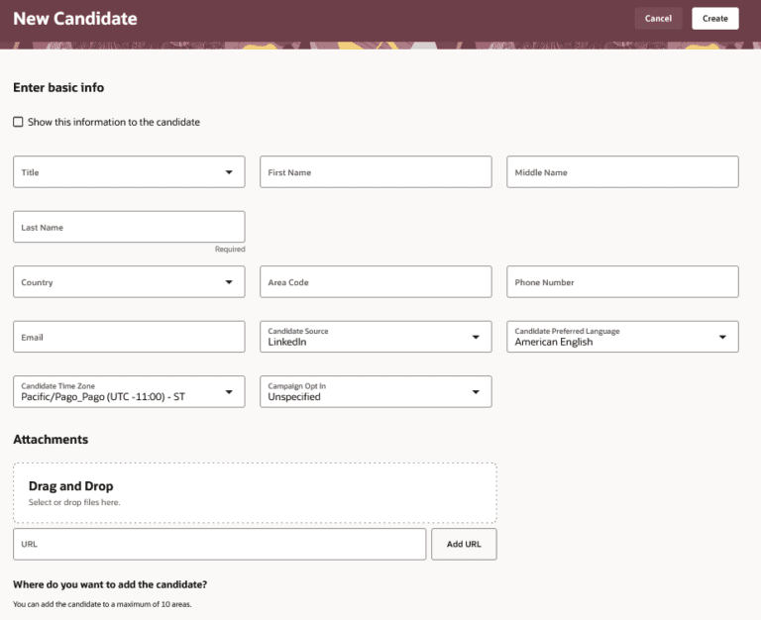Screen dimensions: 761x620
Task: Click the Create button
Action: 714,19
